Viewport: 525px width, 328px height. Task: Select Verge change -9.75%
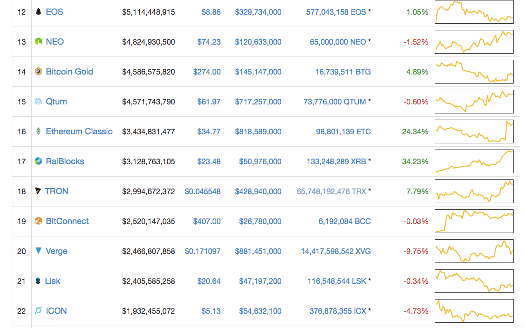[x=416, y=251]
